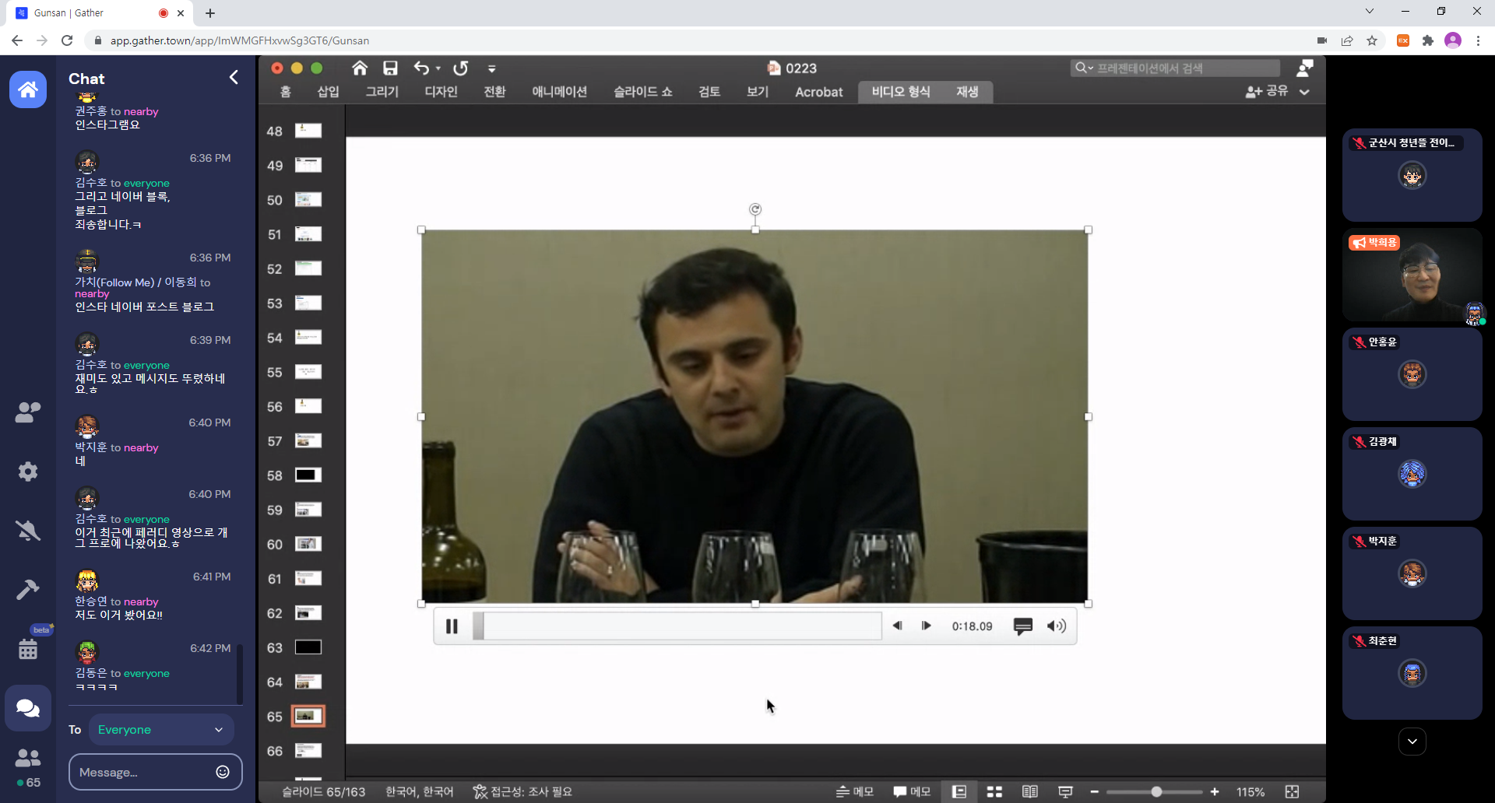The image size is (1495, 803).
Task: Start slideshow view from status bar
Action: 1065,791
